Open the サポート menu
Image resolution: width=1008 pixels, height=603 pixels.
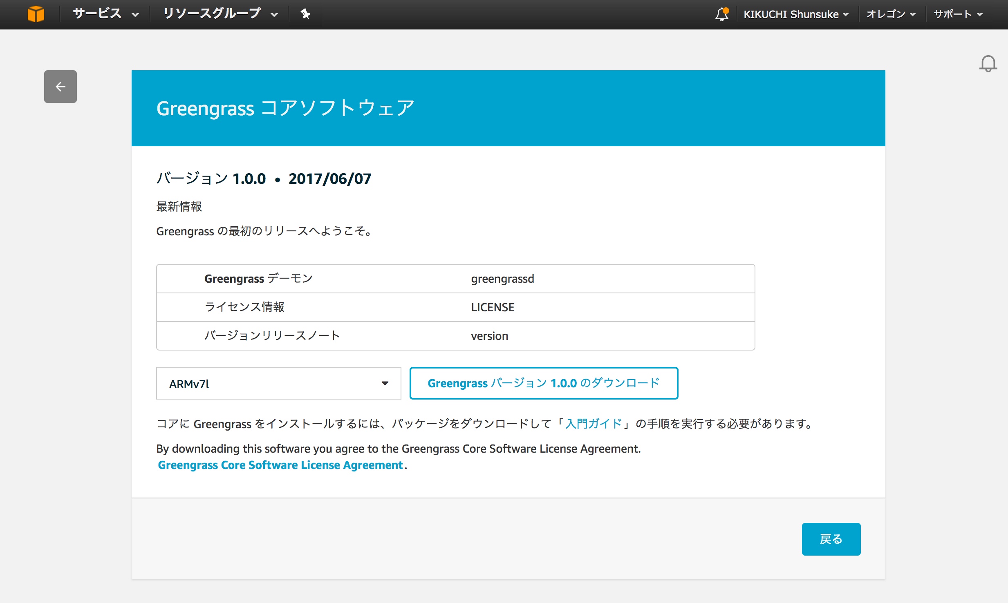tap(958, 14)
